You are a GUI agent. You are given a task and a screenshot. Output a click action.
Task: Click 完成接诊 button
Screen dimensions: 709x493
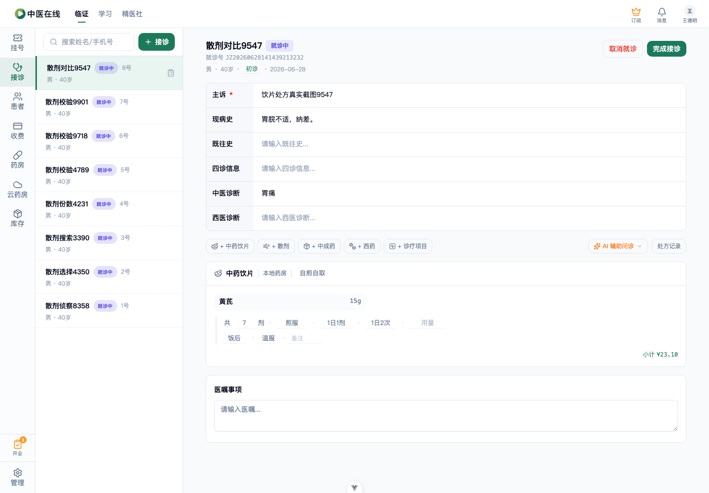pos(667,49)
